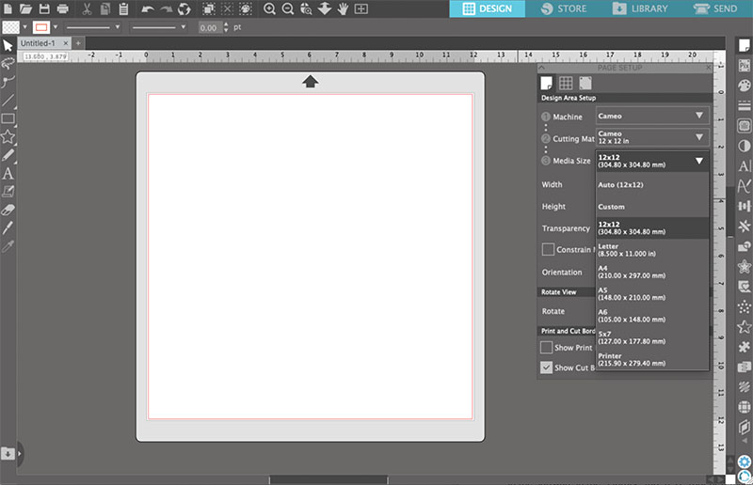Open line end style dropdown
This screenshot has height=485, width=753.
159,27
